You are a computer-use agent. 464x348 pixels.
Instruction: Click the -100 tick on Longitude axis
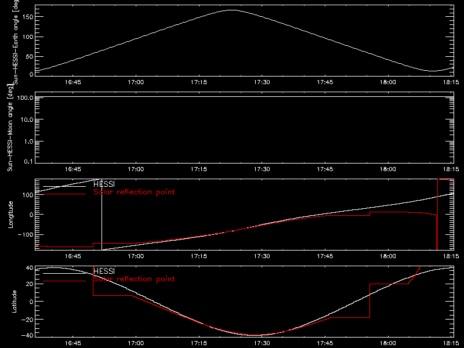pyautogui.click(x=26, y=234)
